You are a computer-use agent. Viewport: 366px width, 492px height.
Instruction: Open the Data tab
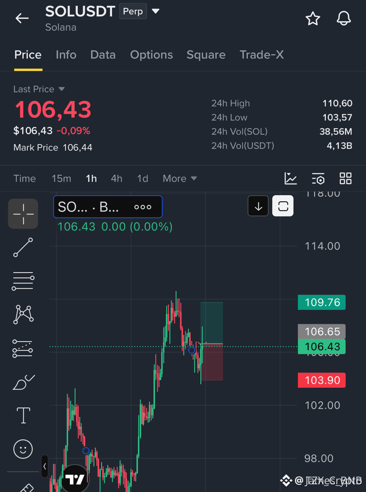click(103, 55)
